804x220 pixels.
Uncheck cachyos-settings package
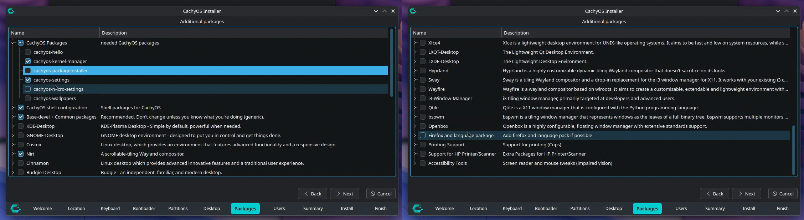(28, 80)
